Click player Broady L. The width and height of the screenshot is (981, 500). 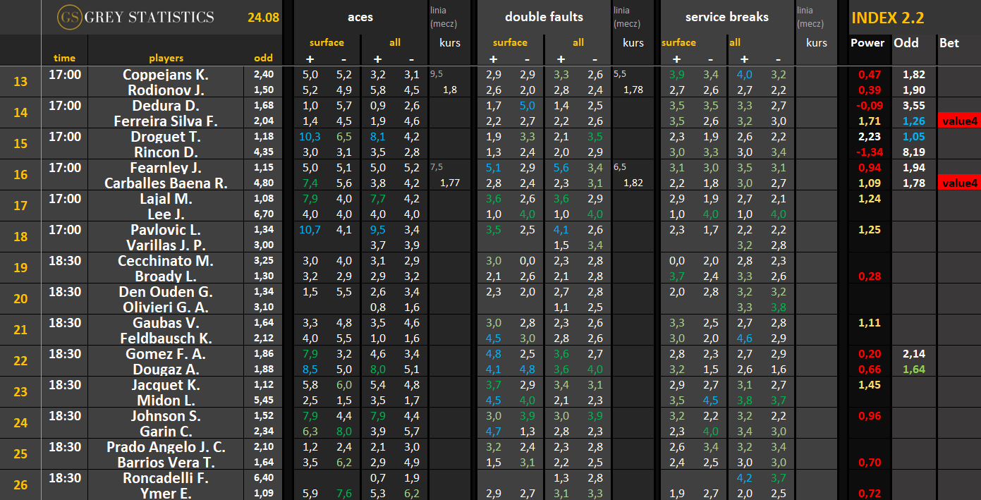click(166, 276)
